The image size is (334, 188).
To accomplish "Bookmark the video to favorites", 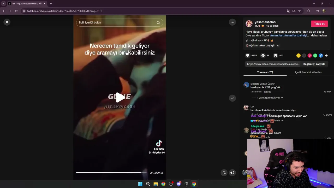I will [275, 55].
